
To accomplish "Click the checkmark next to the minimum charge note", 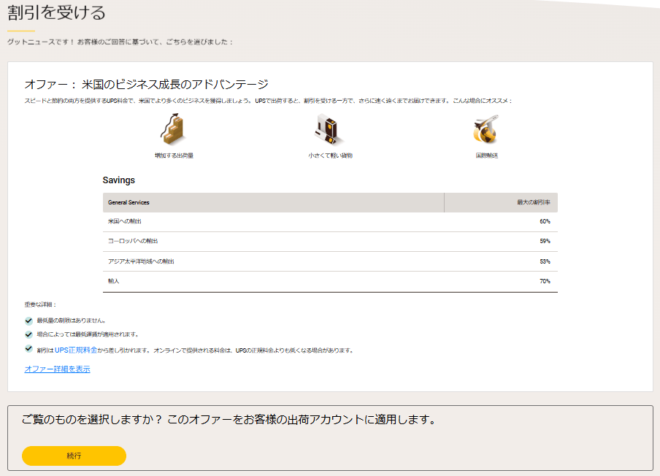I will 28,334.
